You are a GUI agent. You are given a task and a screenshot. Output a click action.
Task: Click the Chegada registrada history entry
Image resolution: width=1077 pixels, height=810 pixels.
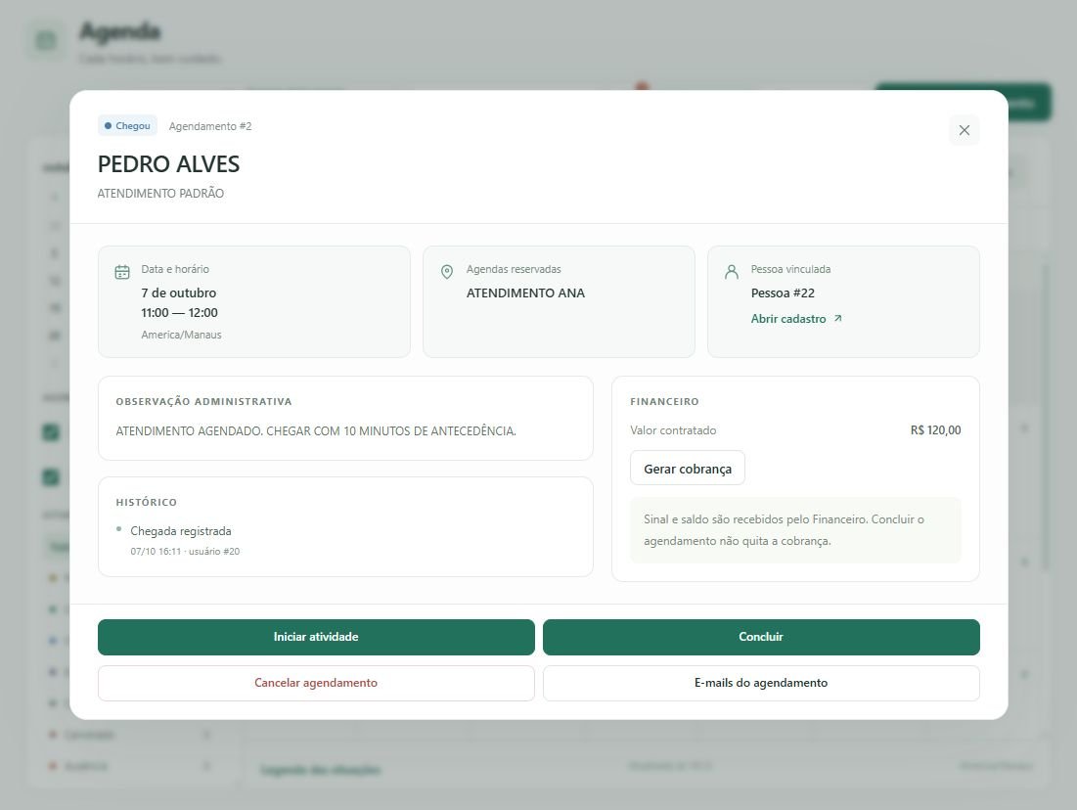(x=181, y=531)
